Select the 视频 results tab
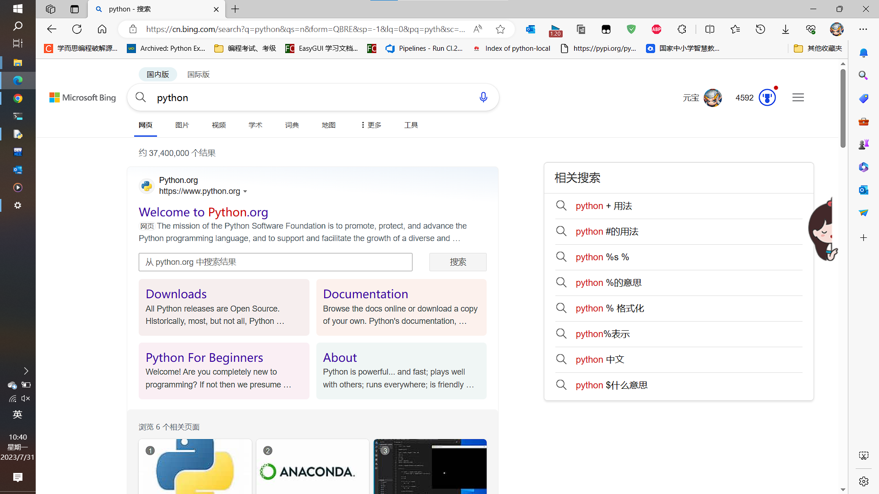Screen dimensions: 879x494 [219, 125]
